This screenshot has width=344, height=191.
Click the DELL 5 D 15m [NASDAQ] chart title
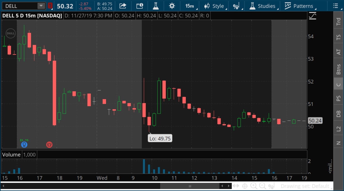[32, 15]
